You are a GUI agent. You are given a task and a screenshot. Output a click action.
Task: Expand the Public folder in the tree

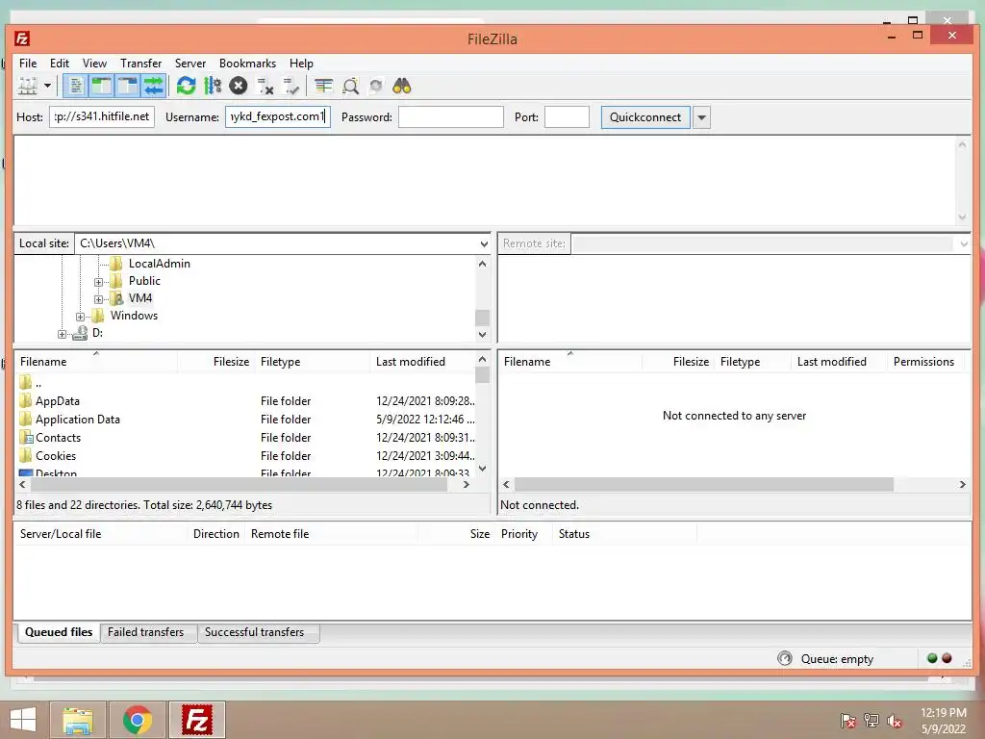coord(99,282)
